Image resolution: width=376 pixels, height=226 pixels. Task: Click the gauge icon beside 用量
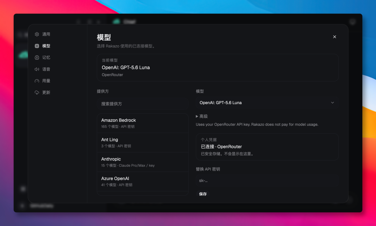click(x=37, y=81)
